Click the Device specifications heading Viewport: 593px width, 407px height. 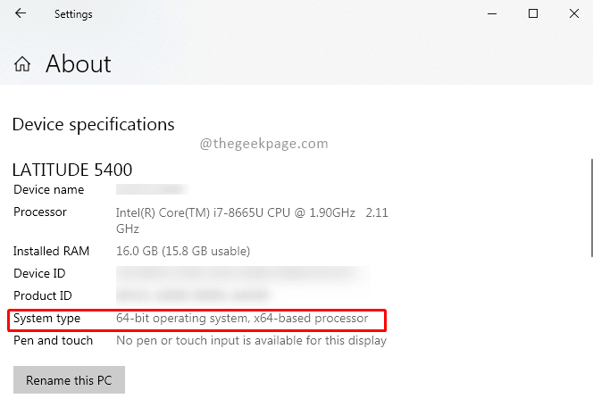click(x=93, y=124)
